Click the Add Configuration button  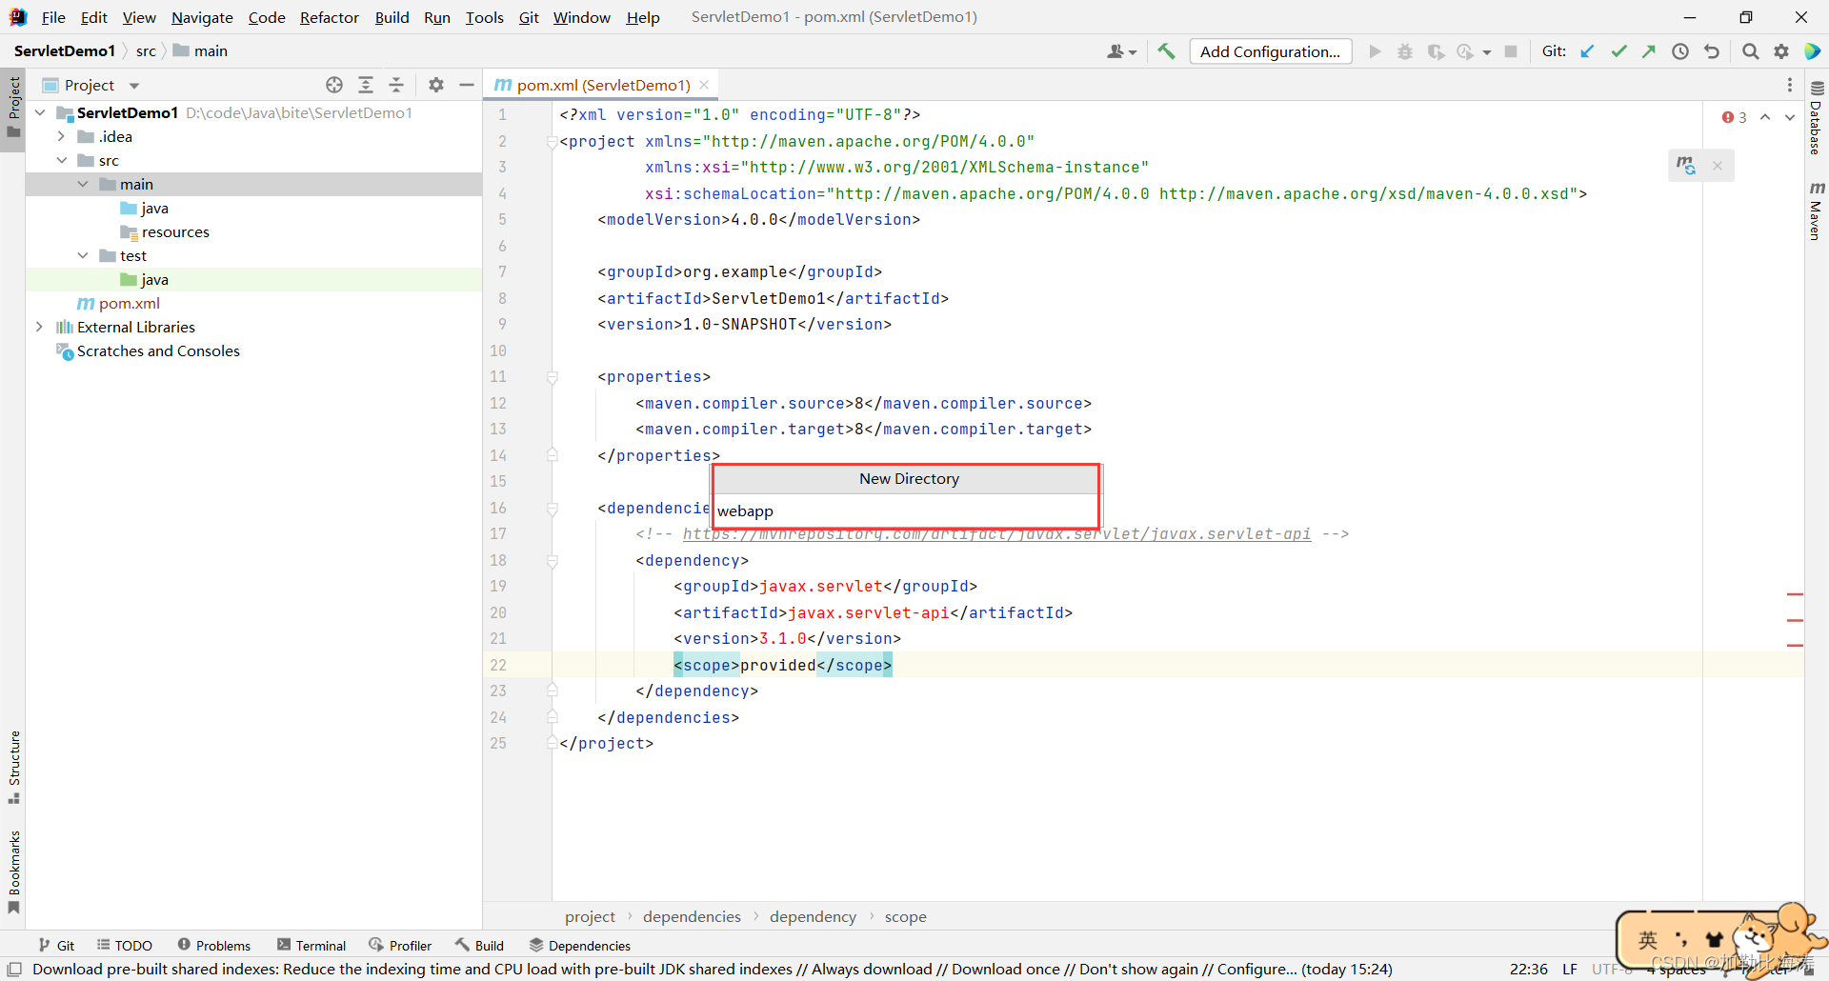coord(1270,51)
